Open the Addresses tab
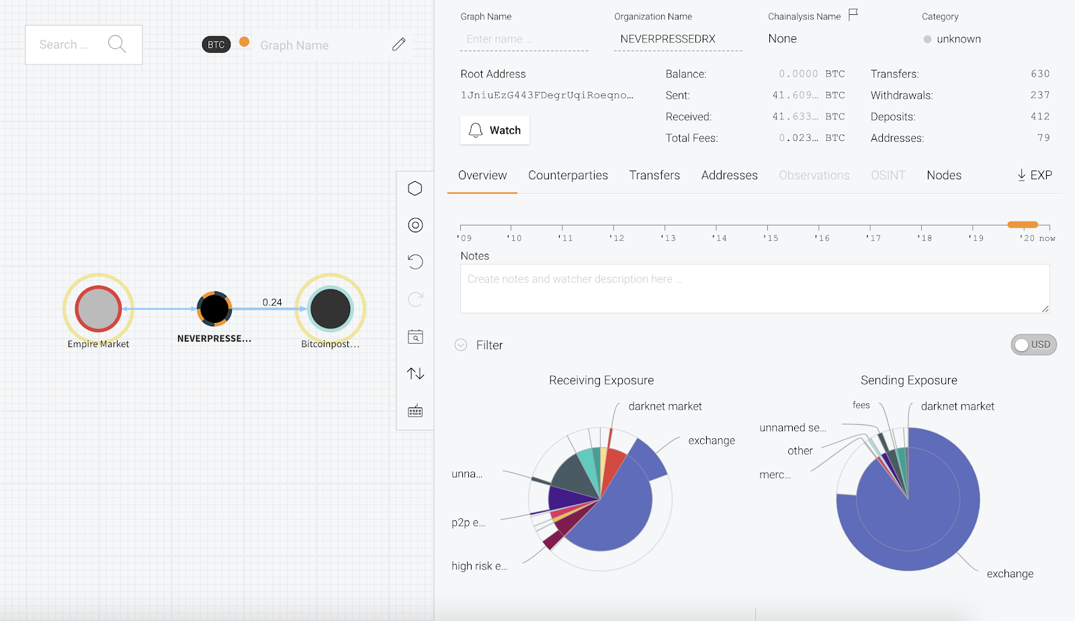The width and height of the screenshot is (1075, 621). [x=729, y=175]
